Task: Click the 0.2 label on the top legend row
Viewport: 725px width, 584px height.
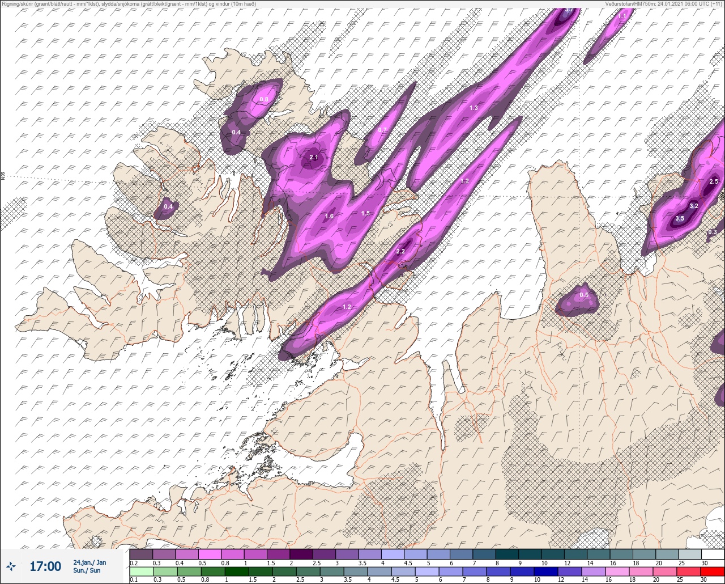Action: [134, 563]
